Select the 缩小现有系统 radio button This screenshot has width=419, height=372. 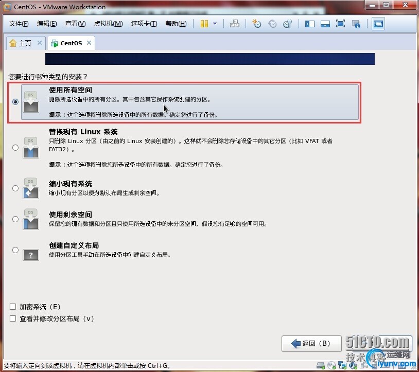[15, 188]
